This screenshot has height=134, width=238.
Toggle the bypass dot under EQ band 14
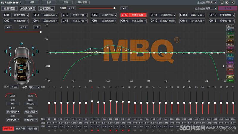[x=129, y=130]
